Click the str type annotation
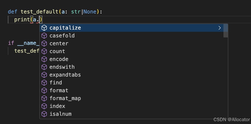 pos(76,12)
